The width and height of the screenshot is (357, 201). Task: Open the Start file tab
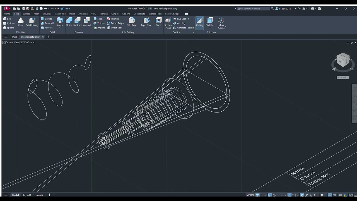[14, 37]
